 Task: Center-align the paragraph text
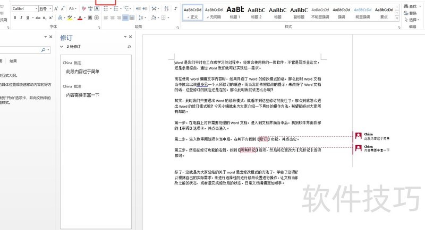[113, 17]
